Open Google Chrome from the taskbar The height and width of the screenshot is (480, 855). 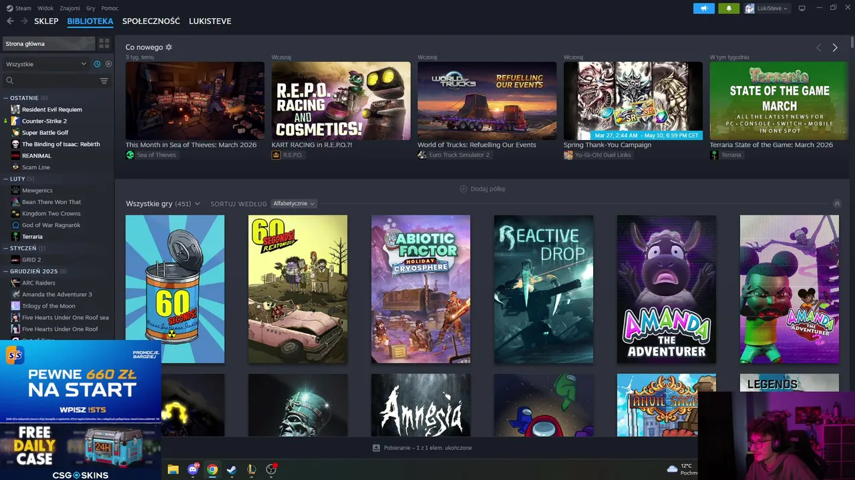(x=212, y=469)
